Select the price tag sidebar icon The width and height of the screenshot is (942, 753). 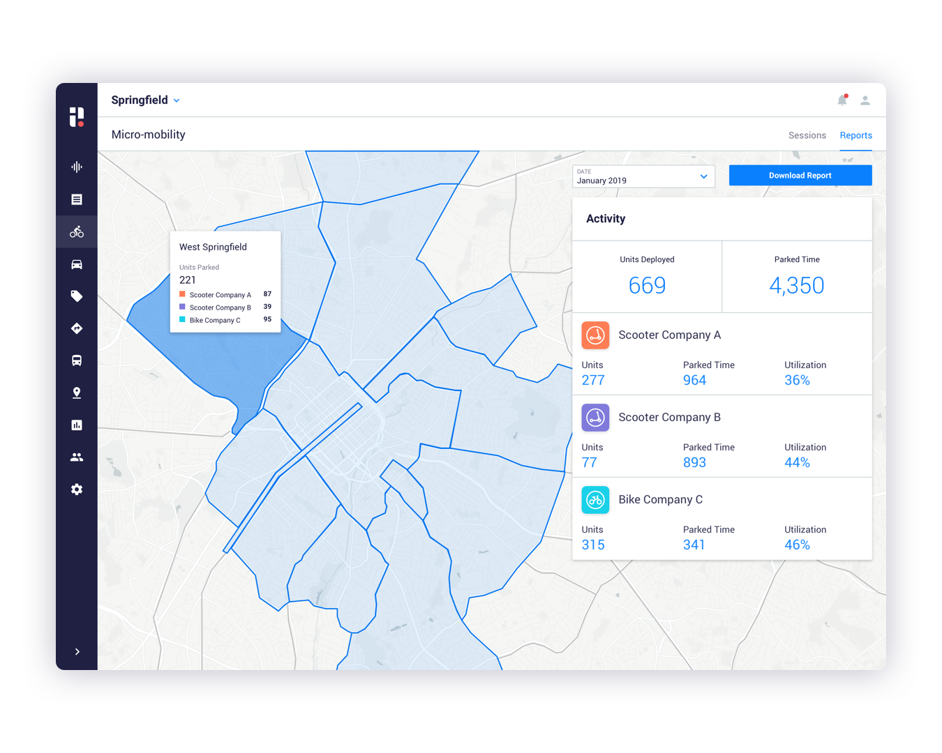coord(77,296)
